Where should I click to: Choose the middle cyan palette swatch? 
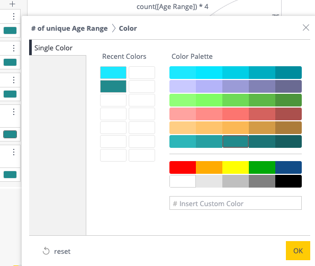click(x=236, y=73)
